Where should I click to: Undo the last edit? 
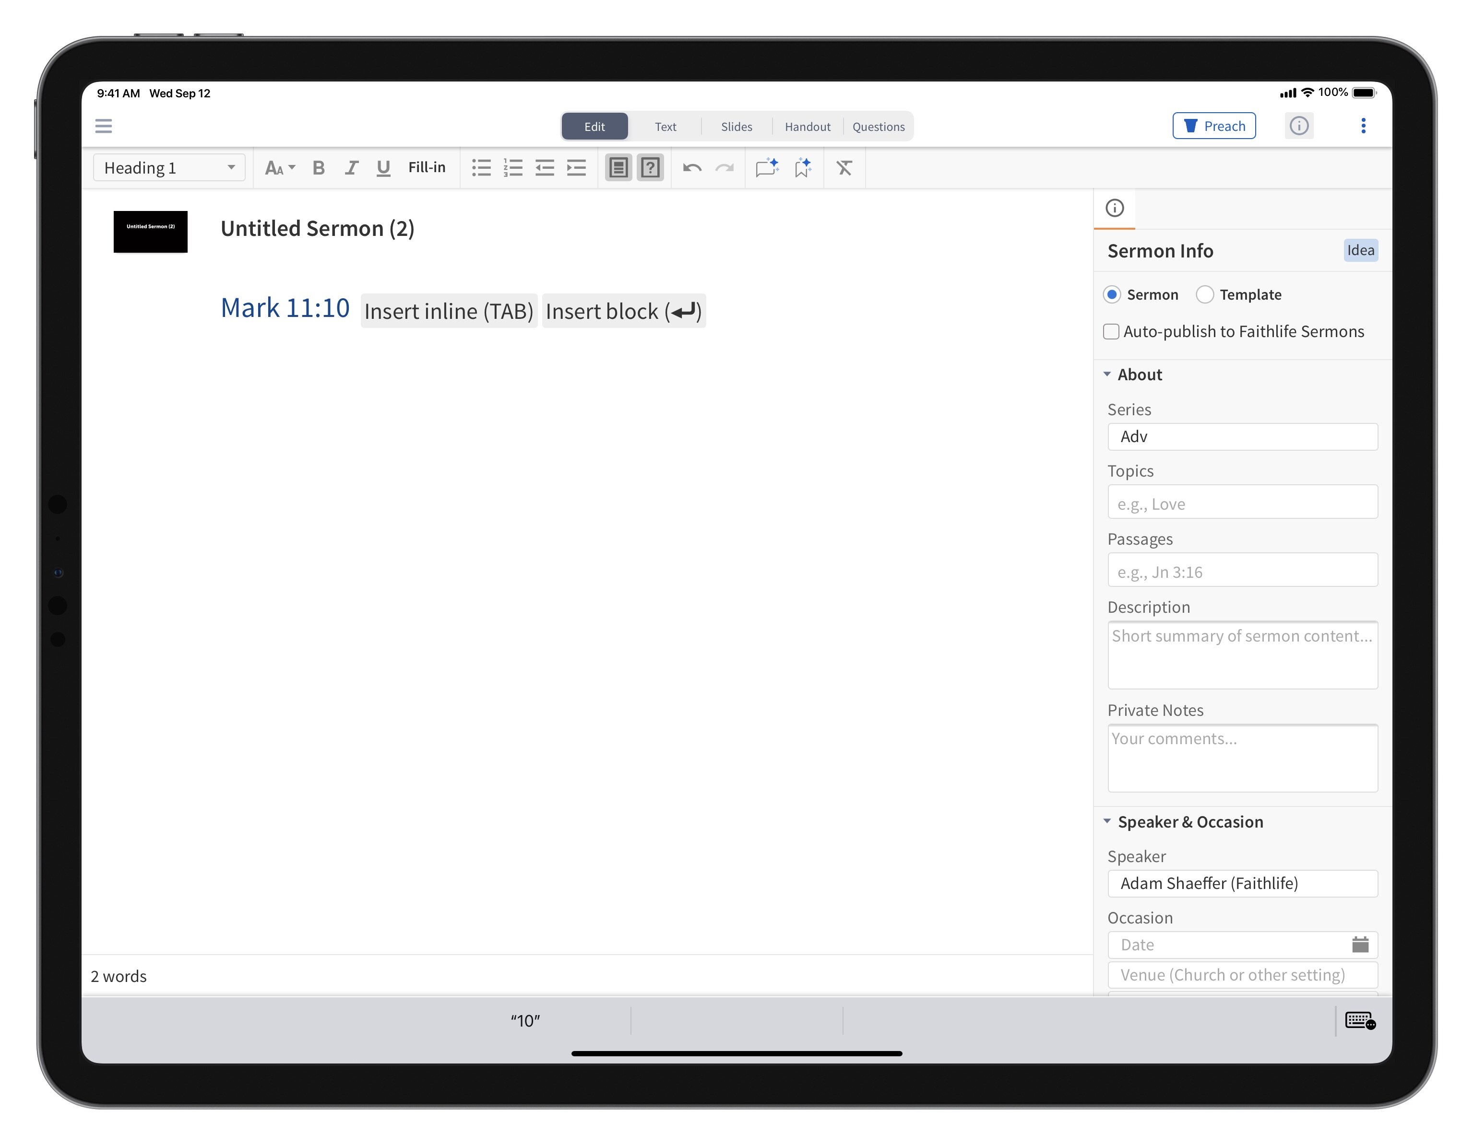coord(692,168)
